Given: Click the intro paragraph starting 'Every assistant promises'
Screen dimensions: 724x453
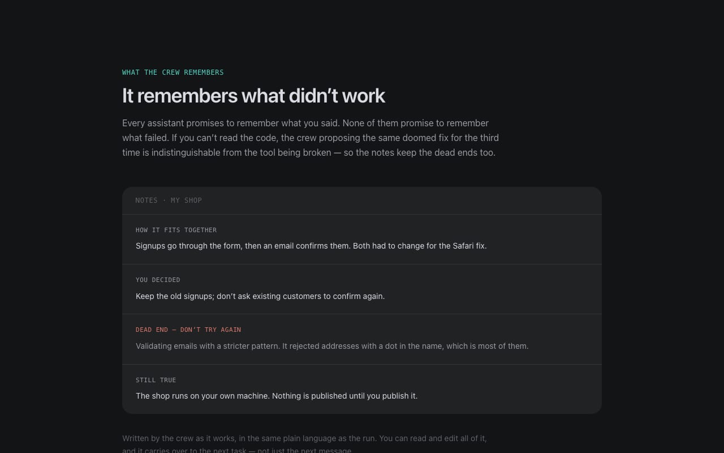Looking at the screenshot, I should (311, 138).
